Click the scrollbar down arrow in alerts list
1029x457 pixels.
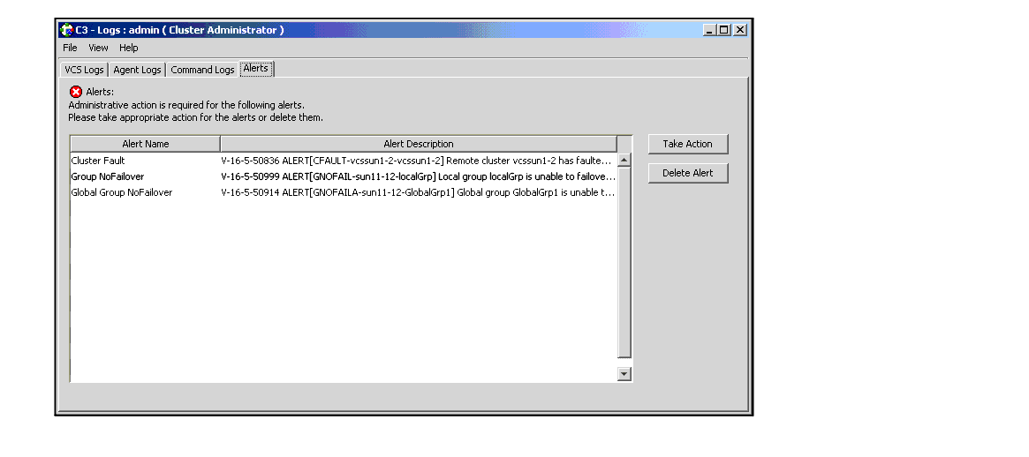tap(624, 374)
